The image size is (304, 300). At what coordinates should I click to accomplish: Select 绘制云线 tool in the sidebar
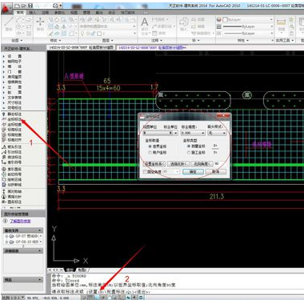click(12, 179)
